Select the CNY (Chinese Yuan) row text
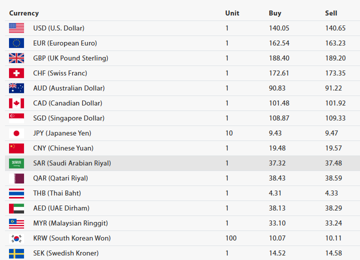The width and height of the screenshot is (360, 260). 63,148
